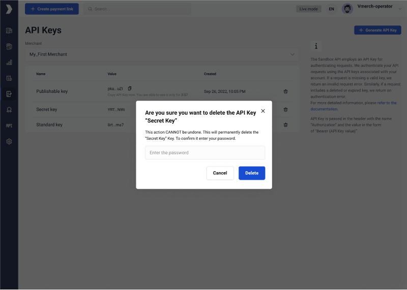The image size is (407, 290).
Task: Click the Value column header
Action: point(112,74)
